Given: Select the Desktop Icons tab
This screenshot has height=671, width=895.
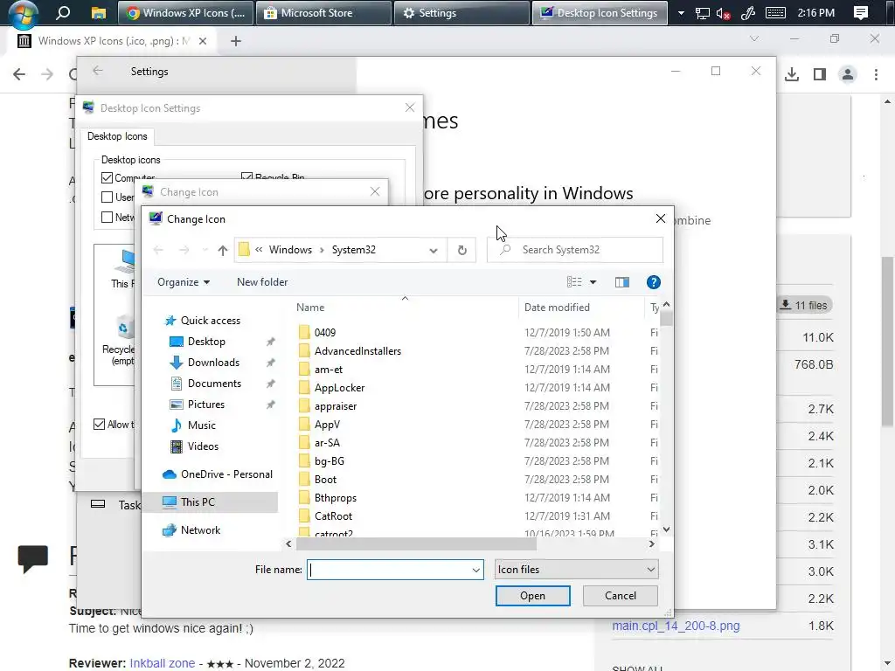Looking at the screenshot, I should pyautogui.click(x=117, y=136).
